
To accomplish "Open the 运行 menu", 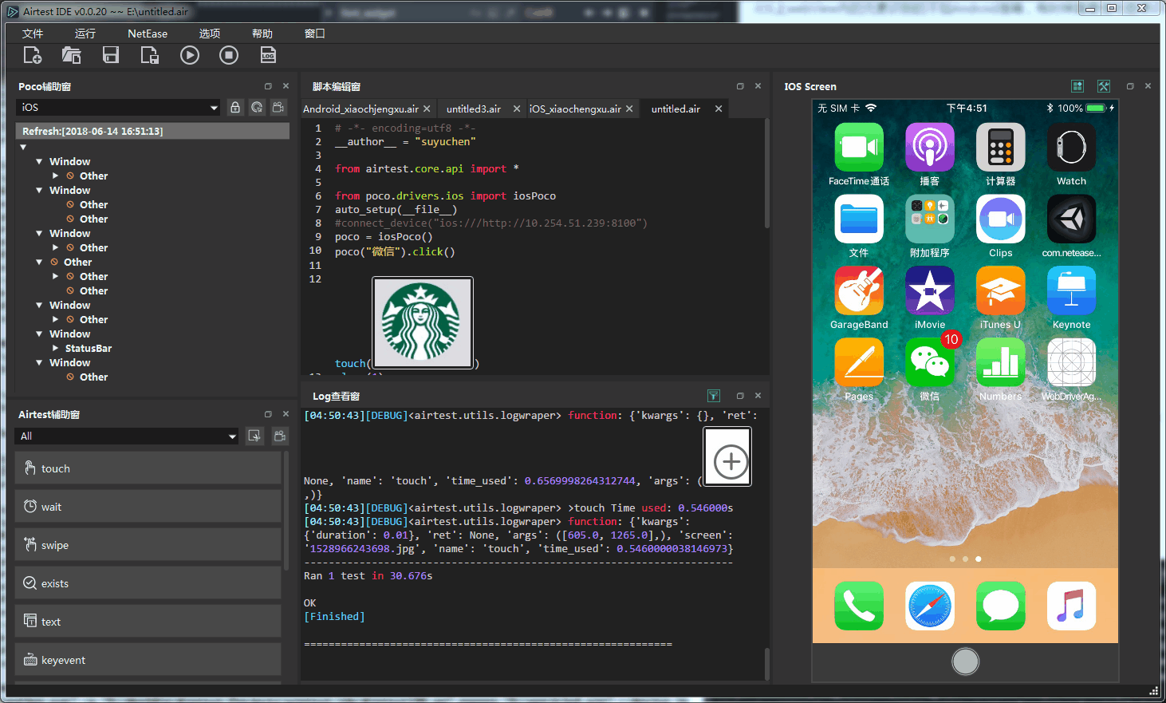I will [85, 34].
